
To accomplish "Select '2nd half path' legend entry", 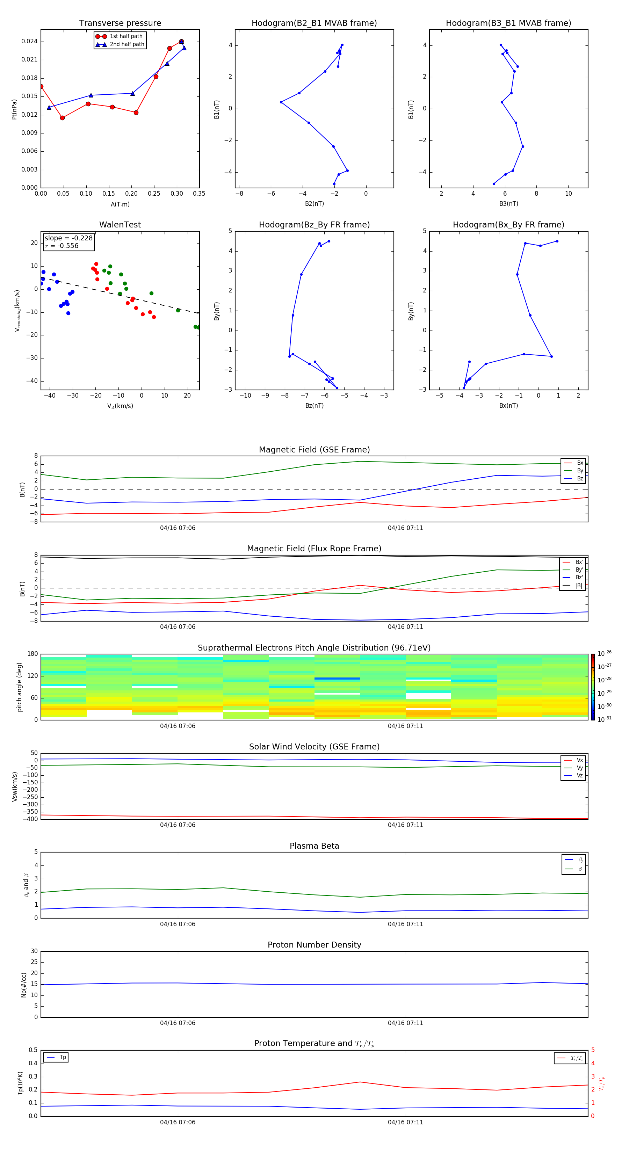I will pyautogui.click(x=120, y=44).
